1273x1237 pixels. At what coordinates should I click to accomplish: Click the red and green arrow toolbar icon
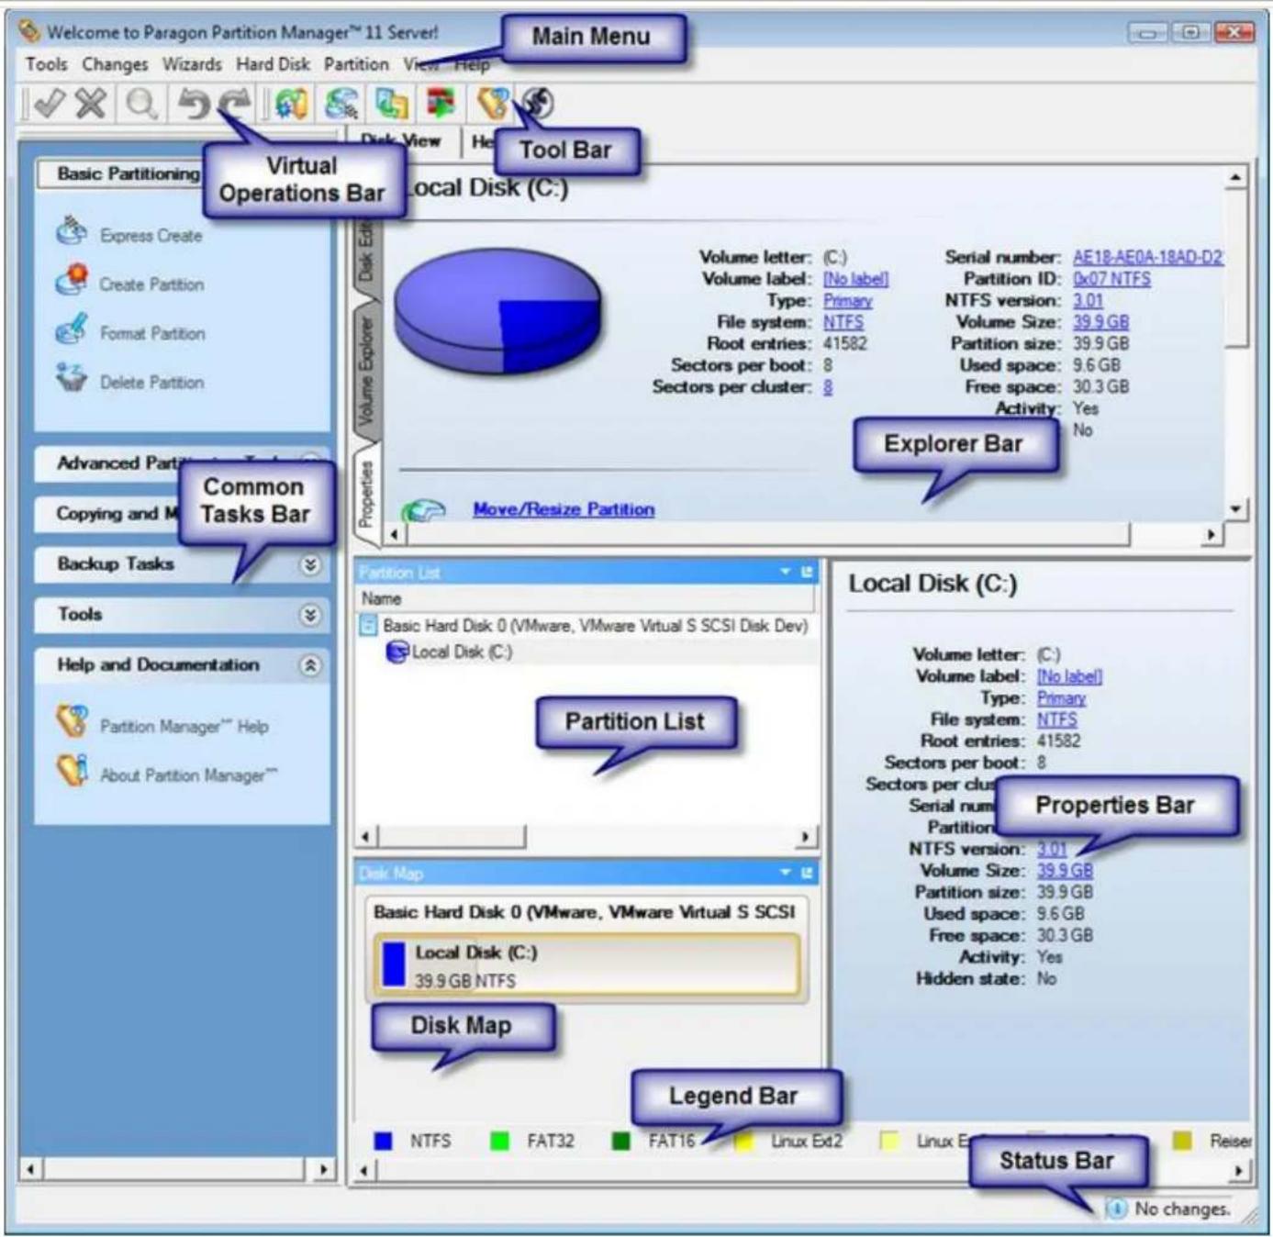point(441,104)
